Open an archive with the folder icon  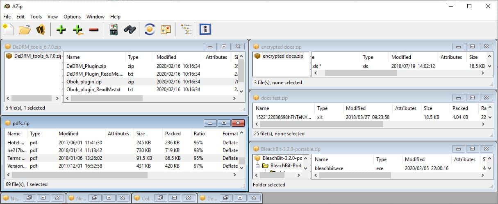coord(25,29)
